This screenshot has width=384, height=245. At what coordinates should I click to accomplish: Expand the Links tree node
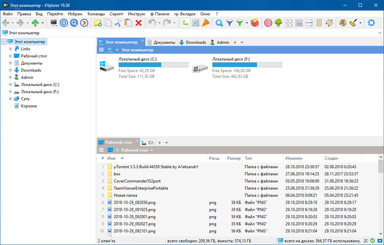(11, 49)
